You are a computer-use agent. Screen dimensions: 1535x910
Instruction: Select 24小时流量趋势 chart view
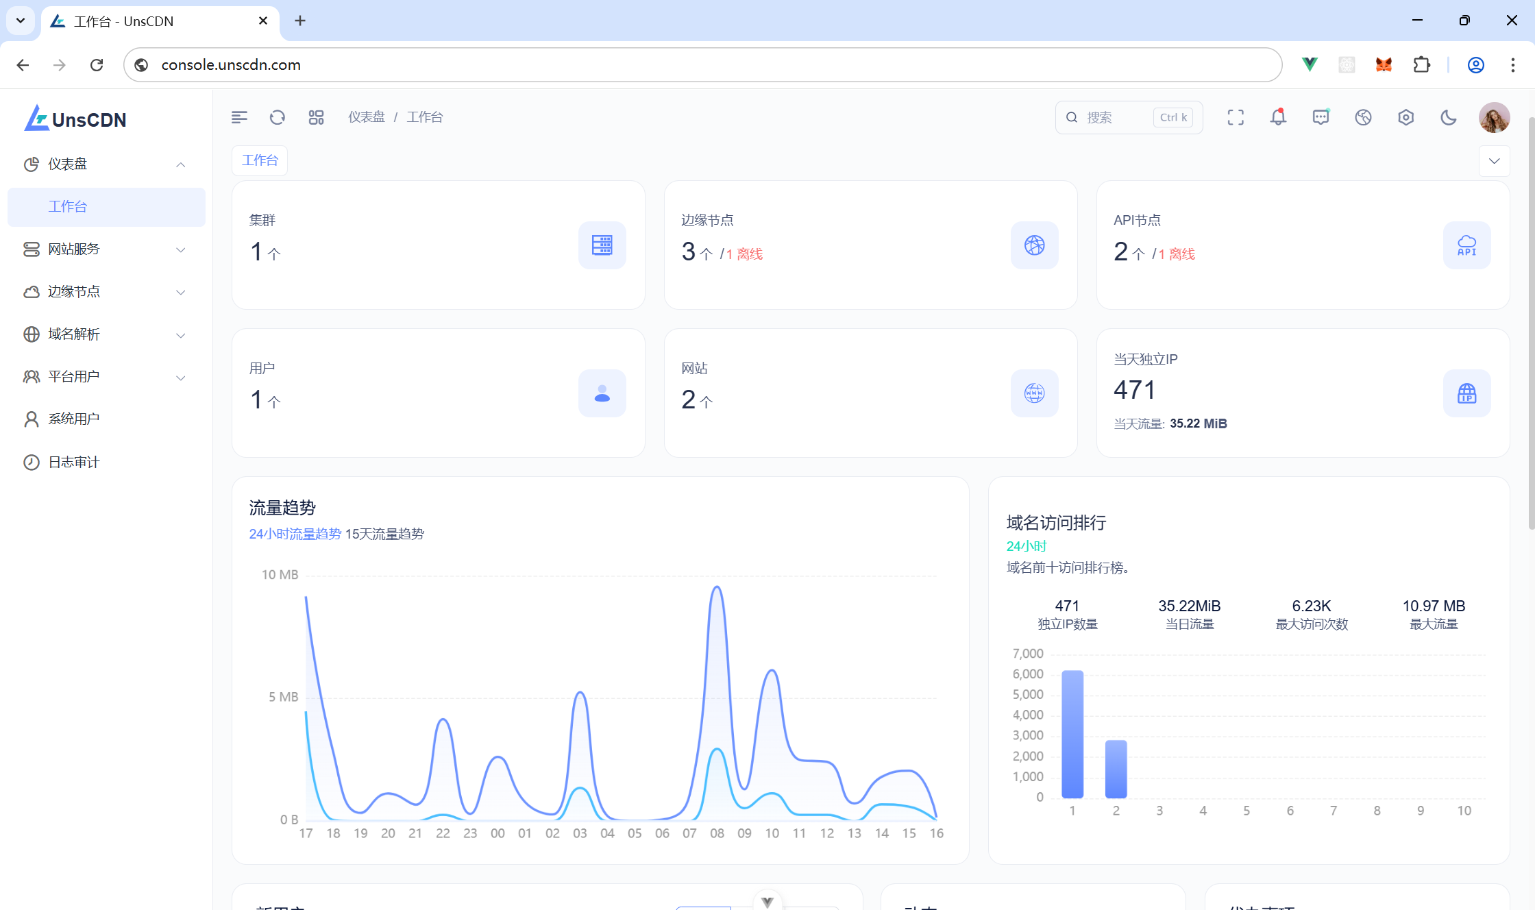295,534
